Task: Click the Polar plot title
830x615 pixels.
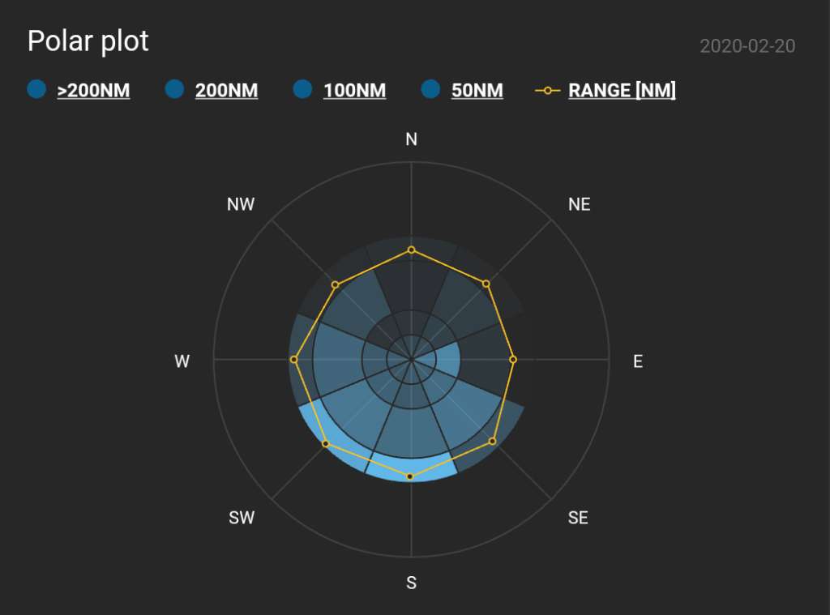Action: tap(88, 41)
